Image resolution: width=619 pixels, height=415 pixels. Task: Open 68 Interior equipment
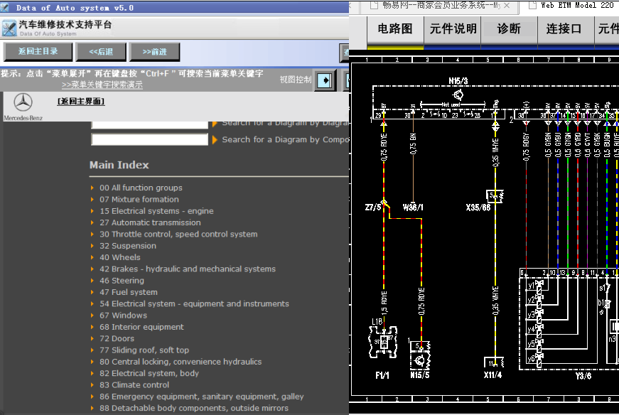(x=141, y=327)
